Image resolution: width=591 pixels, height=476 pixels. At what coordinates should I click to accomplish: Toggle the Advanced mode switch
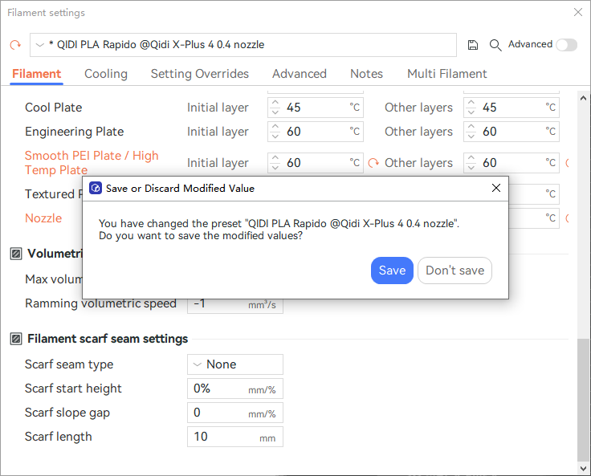566,45
